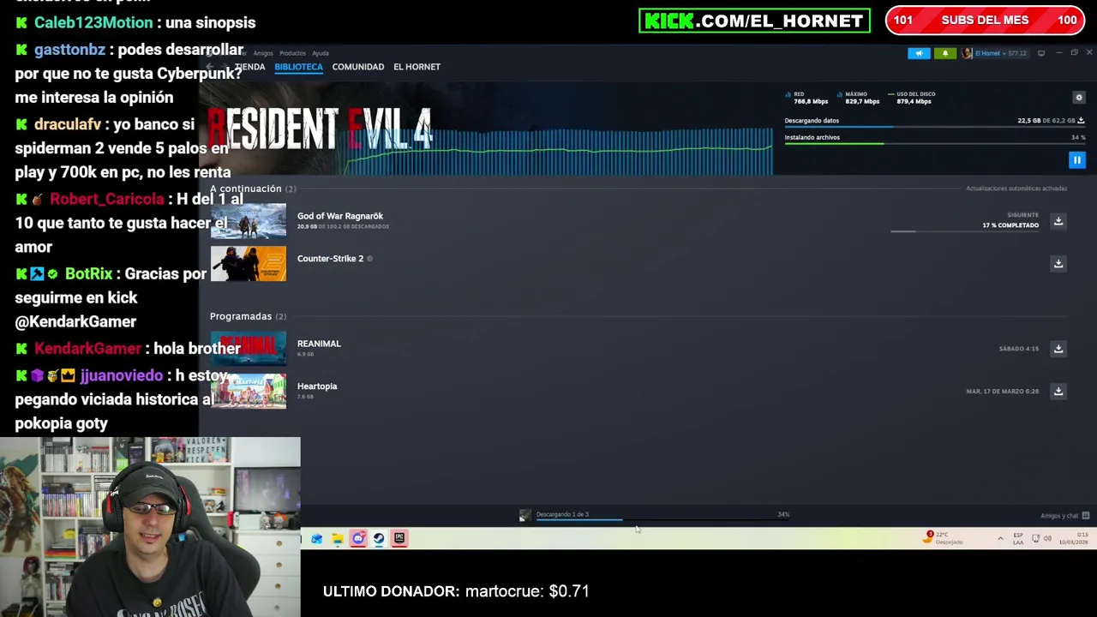This screenshot has width=1097, height=617.
Task: Select God of War Ragnarök thumbnail
Action: [x=249, y=221]
